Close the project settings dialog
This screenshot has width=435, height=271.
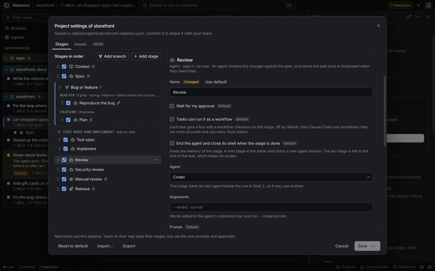[378, 26]
